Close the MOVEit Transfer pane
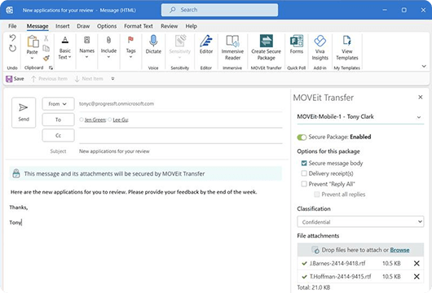The width and height of the screenshot is (432, 293). tap(421, 97)
